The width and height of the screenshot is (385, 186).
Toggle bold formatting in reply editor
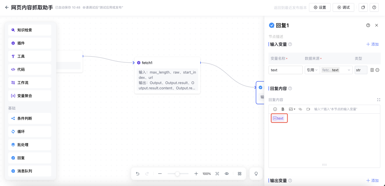click(283, 109)
